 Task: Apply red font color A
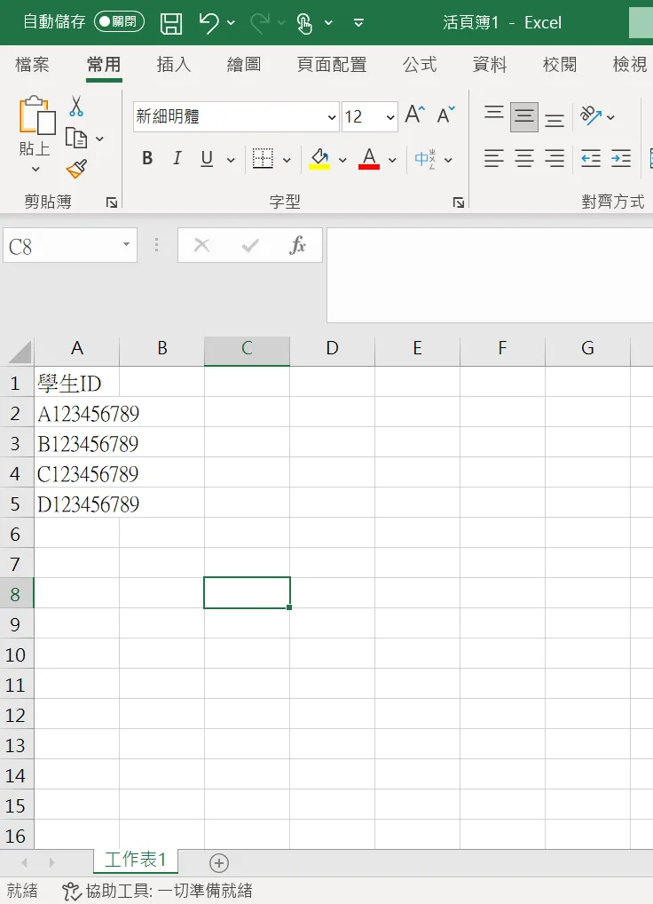[x=369, y=159]
